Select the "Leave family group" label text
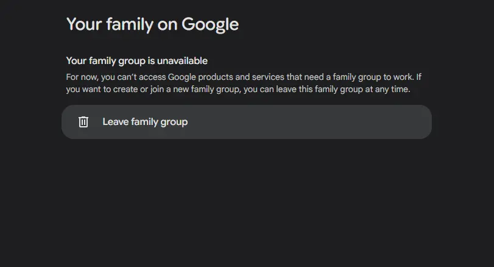The width and height of the screenshot is (494, 267). pos(145,122)
